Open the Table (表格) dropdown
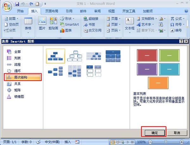This screenshot has height=145, width=190. coord(28,25)
